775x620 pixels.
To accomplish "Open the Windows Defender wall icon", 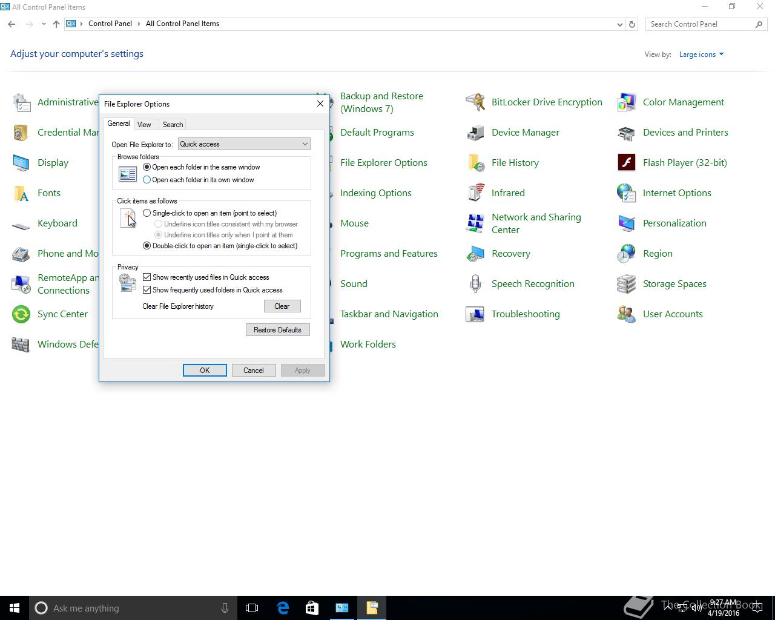I will 21,345.
